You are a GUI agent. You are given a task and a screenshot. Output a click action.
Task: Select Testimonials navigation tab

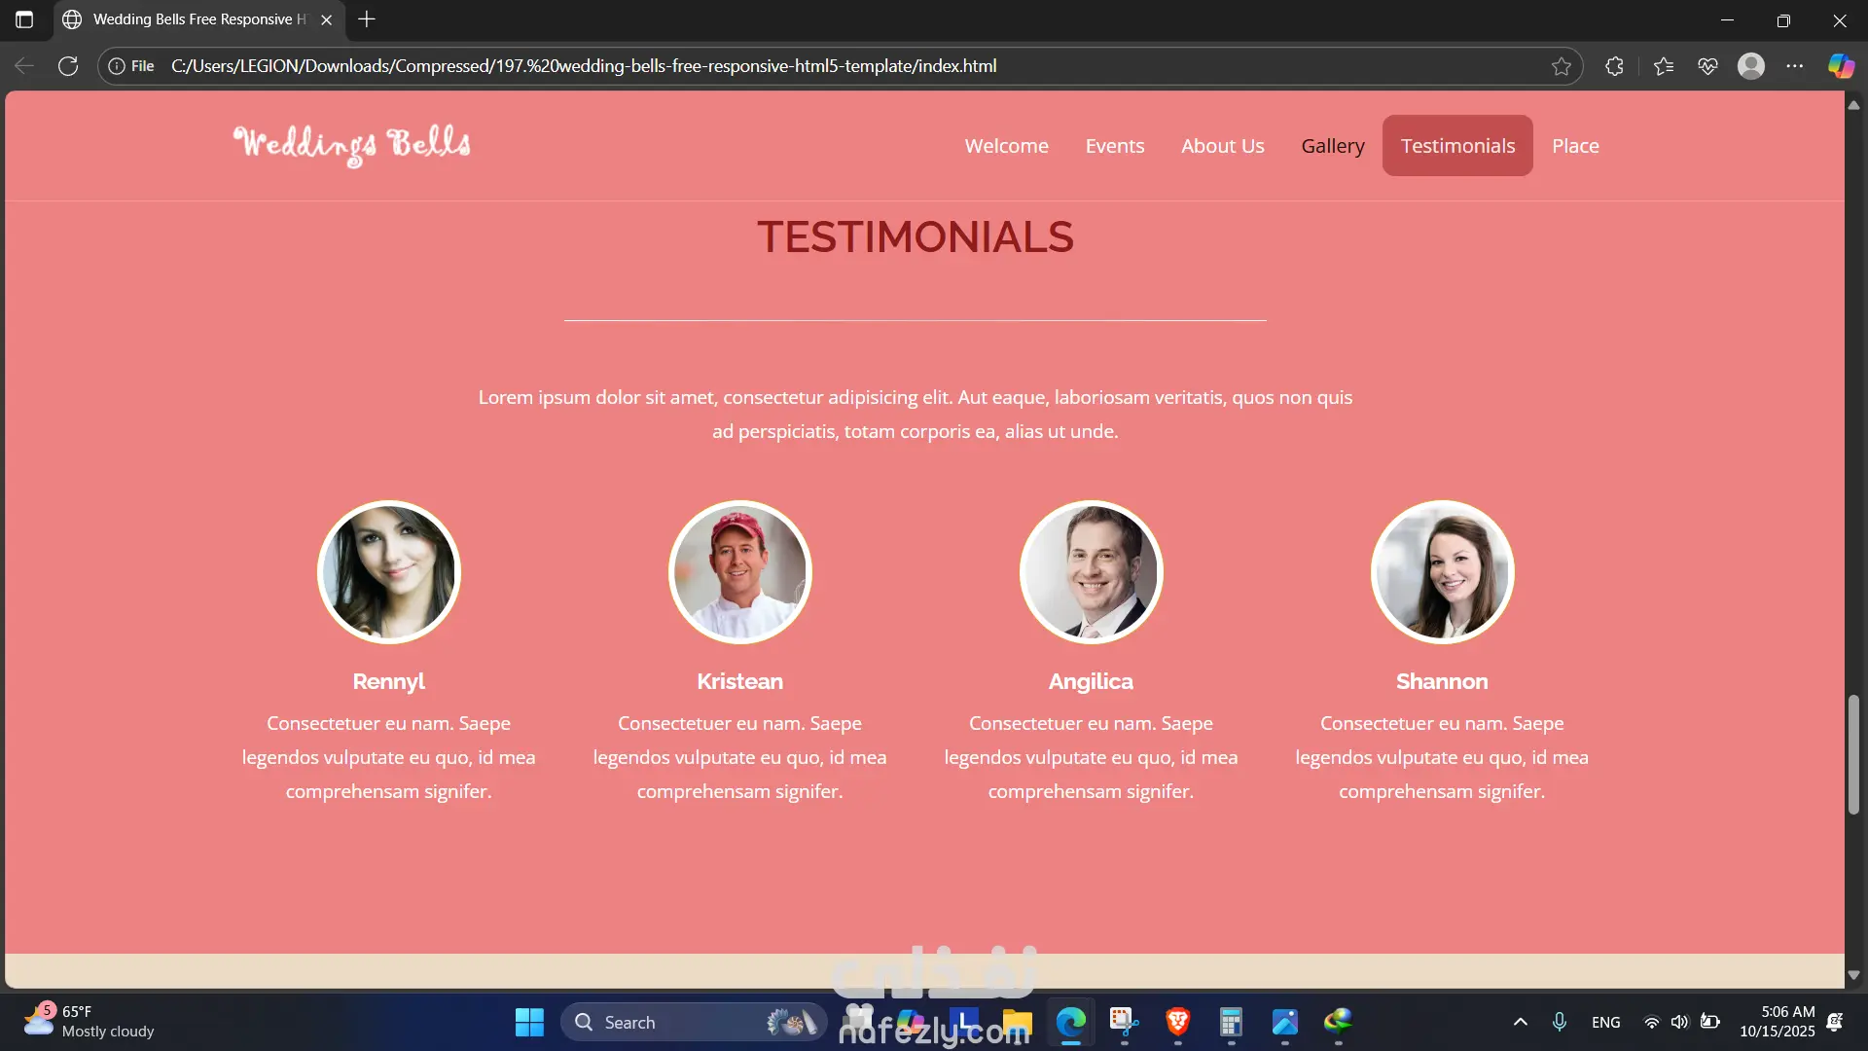pos(1457,146)
